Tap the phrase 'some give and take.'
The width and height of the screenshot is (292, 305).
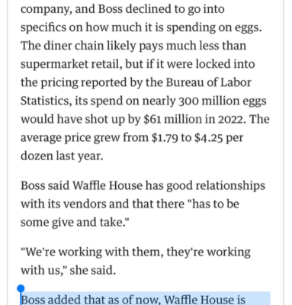(74, 223)
